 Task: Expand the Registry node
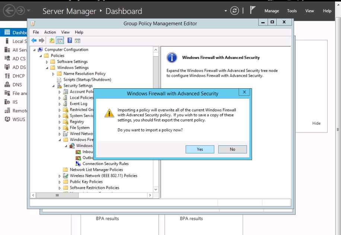tap(60, 122)
